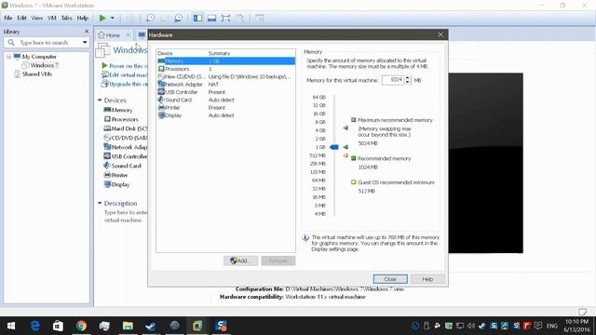Image resolution: width=596 pixels, height=335 pixels.
Task: Click the yellow guest OS minimum marker
Action: (x=345, y=155)
